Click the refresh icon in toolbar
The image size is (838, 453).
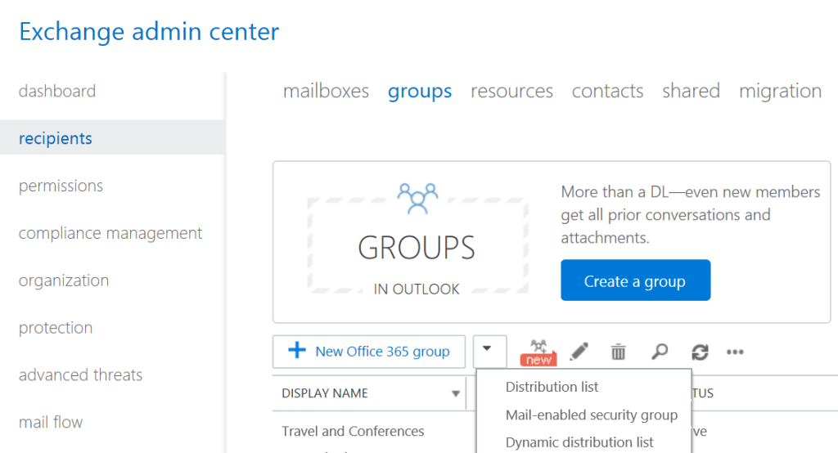click(x=699, y=352)
